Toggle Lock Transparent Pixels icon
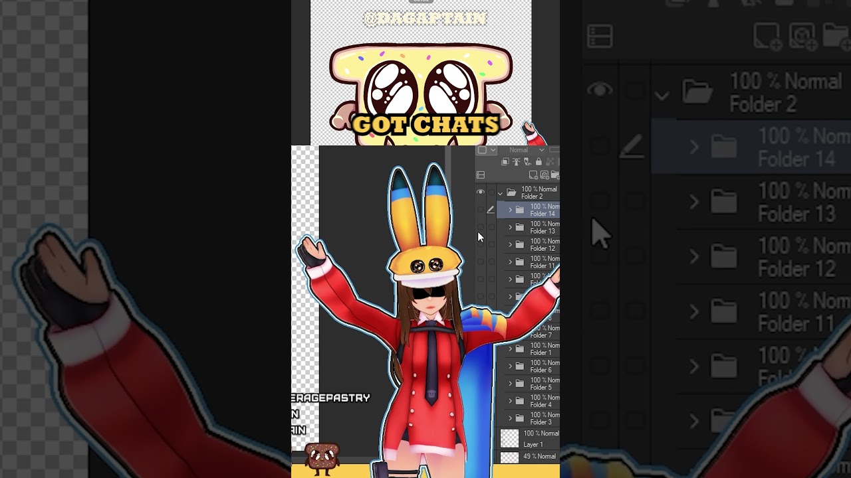851x478 pixels. pos(550,161)
